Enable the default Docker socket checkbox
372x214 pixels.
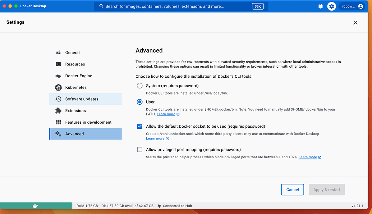click(x=139, y=126)
